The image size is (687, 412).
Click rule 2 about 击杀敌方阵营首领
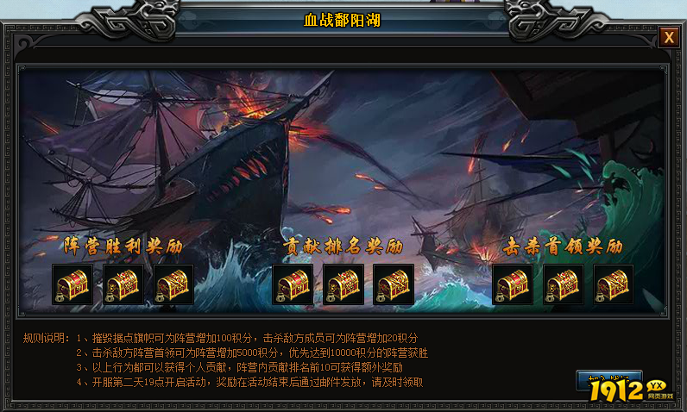(x=252, y=353)
